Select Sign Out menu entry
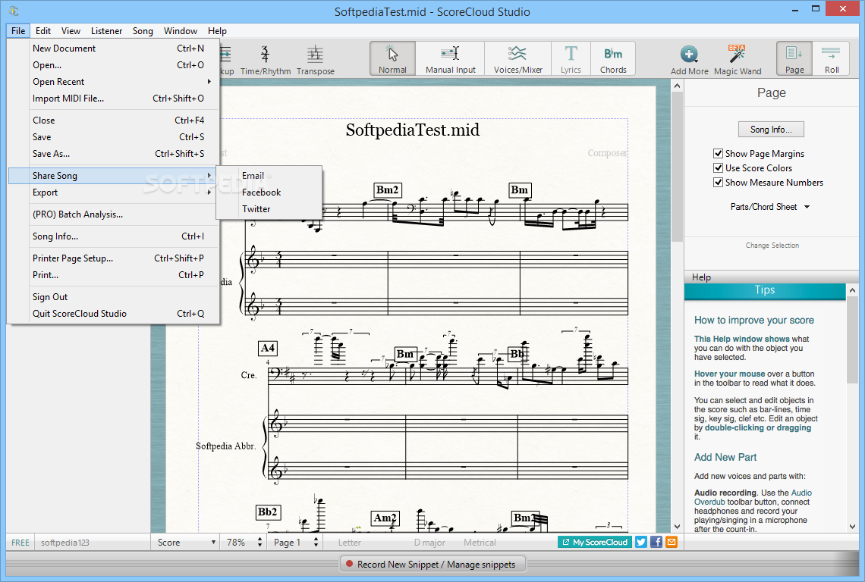 pyautogui.click(x=114, y=296)
